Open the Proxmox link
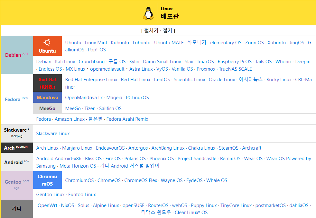Screen dimensions: 316x218 point(206,69)
